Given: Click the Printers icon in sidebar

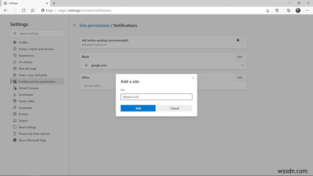Looking at the screenshot, I should tap(14, 114).
